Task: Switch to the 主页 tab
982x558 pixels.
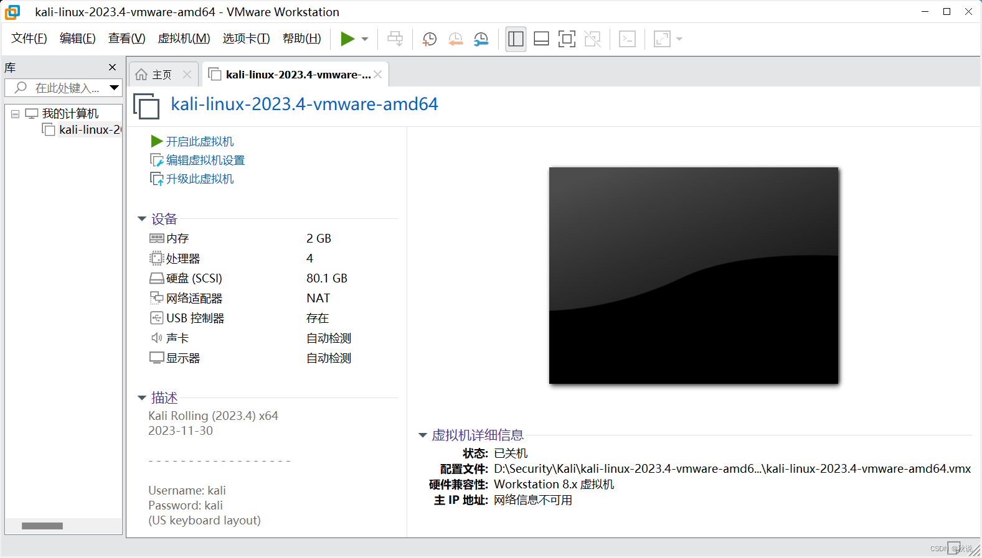Action: pos(162,75)
